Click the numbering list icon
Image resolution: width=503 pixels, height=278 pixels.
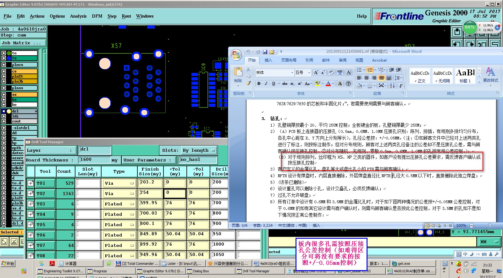370,70
